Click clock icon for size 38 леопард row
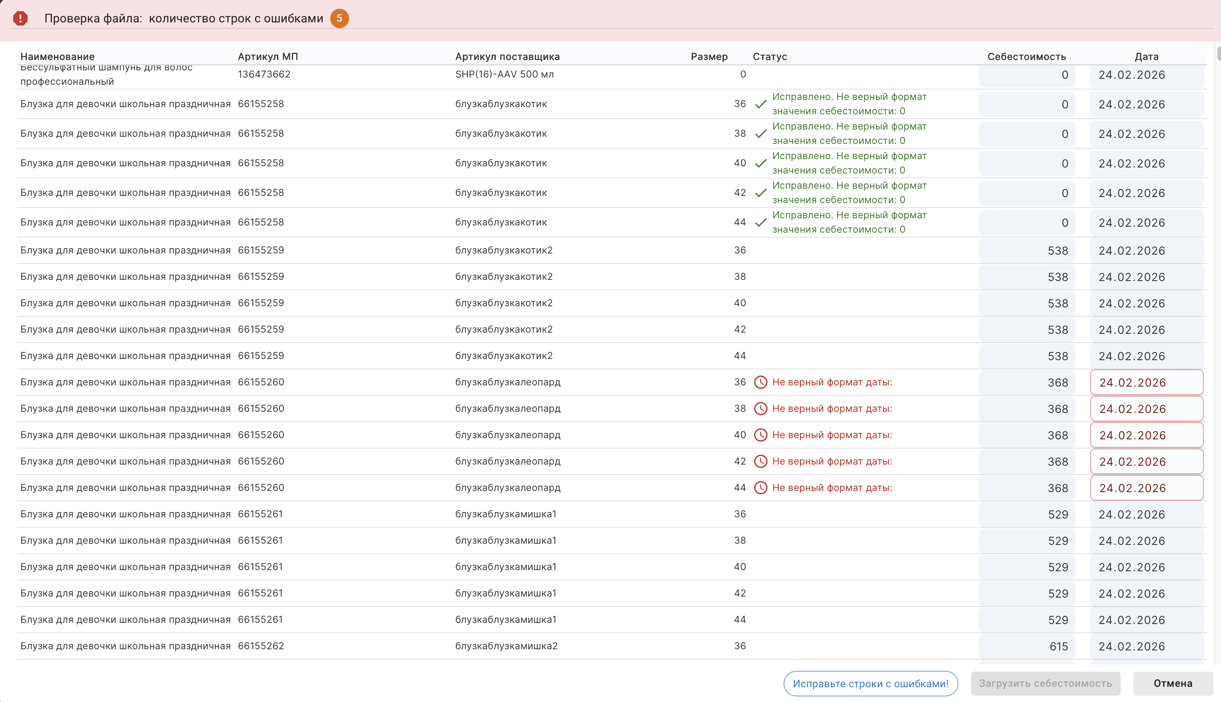 tap(760, 409)
